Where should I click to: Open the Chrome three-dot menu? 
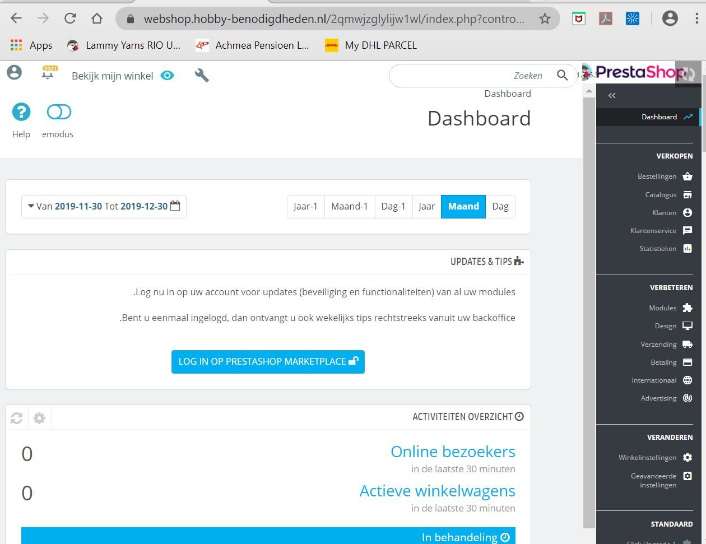point(696,18)
